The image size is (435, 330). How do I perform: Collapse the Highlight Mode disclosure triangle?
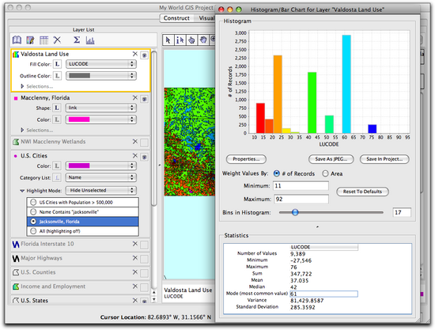22,191
